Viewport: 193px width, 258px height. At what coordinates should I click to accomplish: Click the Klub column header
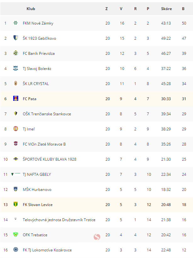pyautogui.click(x=31, y=9)
